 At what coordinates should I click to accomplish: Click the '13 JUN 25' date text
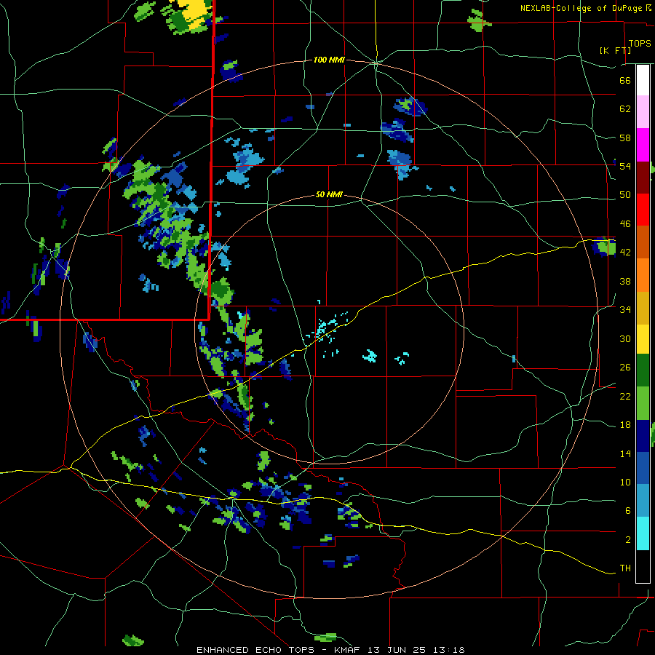[397, 650]
